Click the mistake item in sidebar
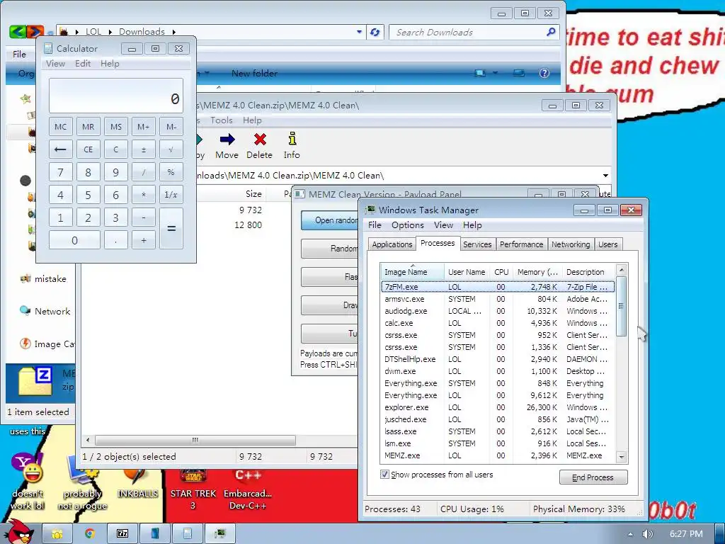Image resolution: width=725 pixels, height=544 pixels. 43,279
